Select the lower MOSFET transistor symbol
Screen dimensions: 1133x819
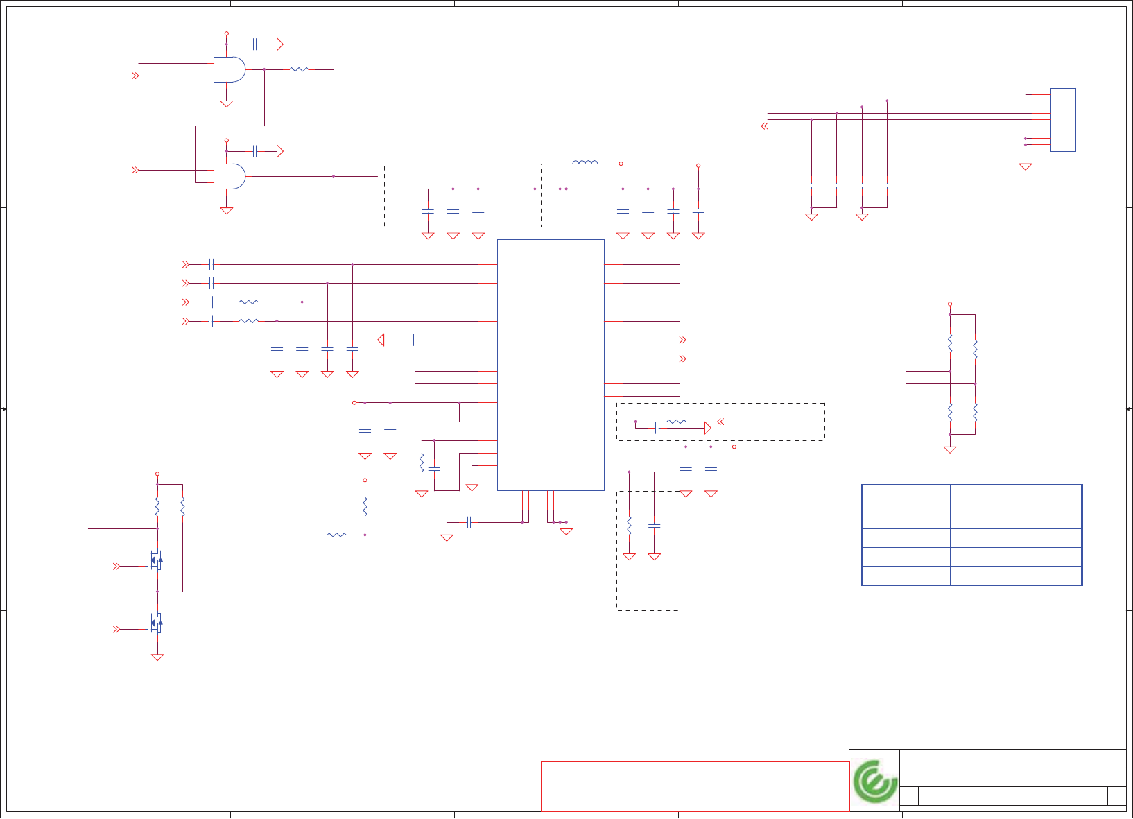point(156,623)
